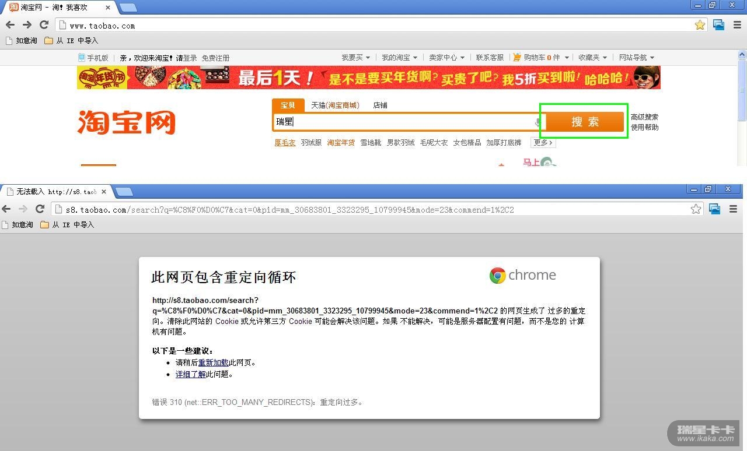Viewport: 747px width, 451px height.
Task: Close the 淘宝网 tab
Action: click(108, 8)
